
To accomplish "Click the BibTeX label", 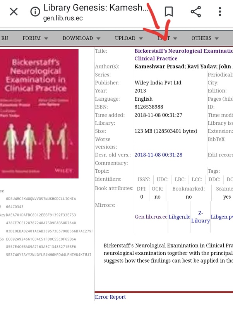I will [216, 139].
